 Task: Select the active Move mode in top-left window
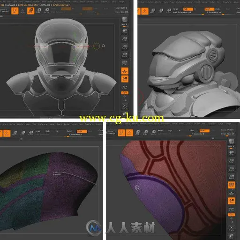point(31,11)
